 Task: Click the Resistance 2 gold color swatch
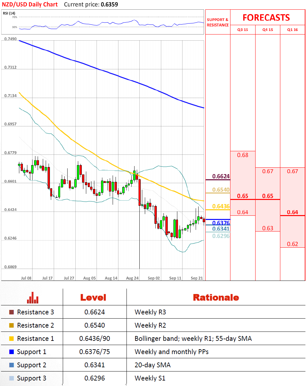tap(12, 325)
